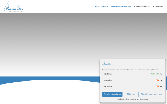This screenshot has height=104, width=167.
Task: Click the Statistiken category label
Action: click(108, 80)
